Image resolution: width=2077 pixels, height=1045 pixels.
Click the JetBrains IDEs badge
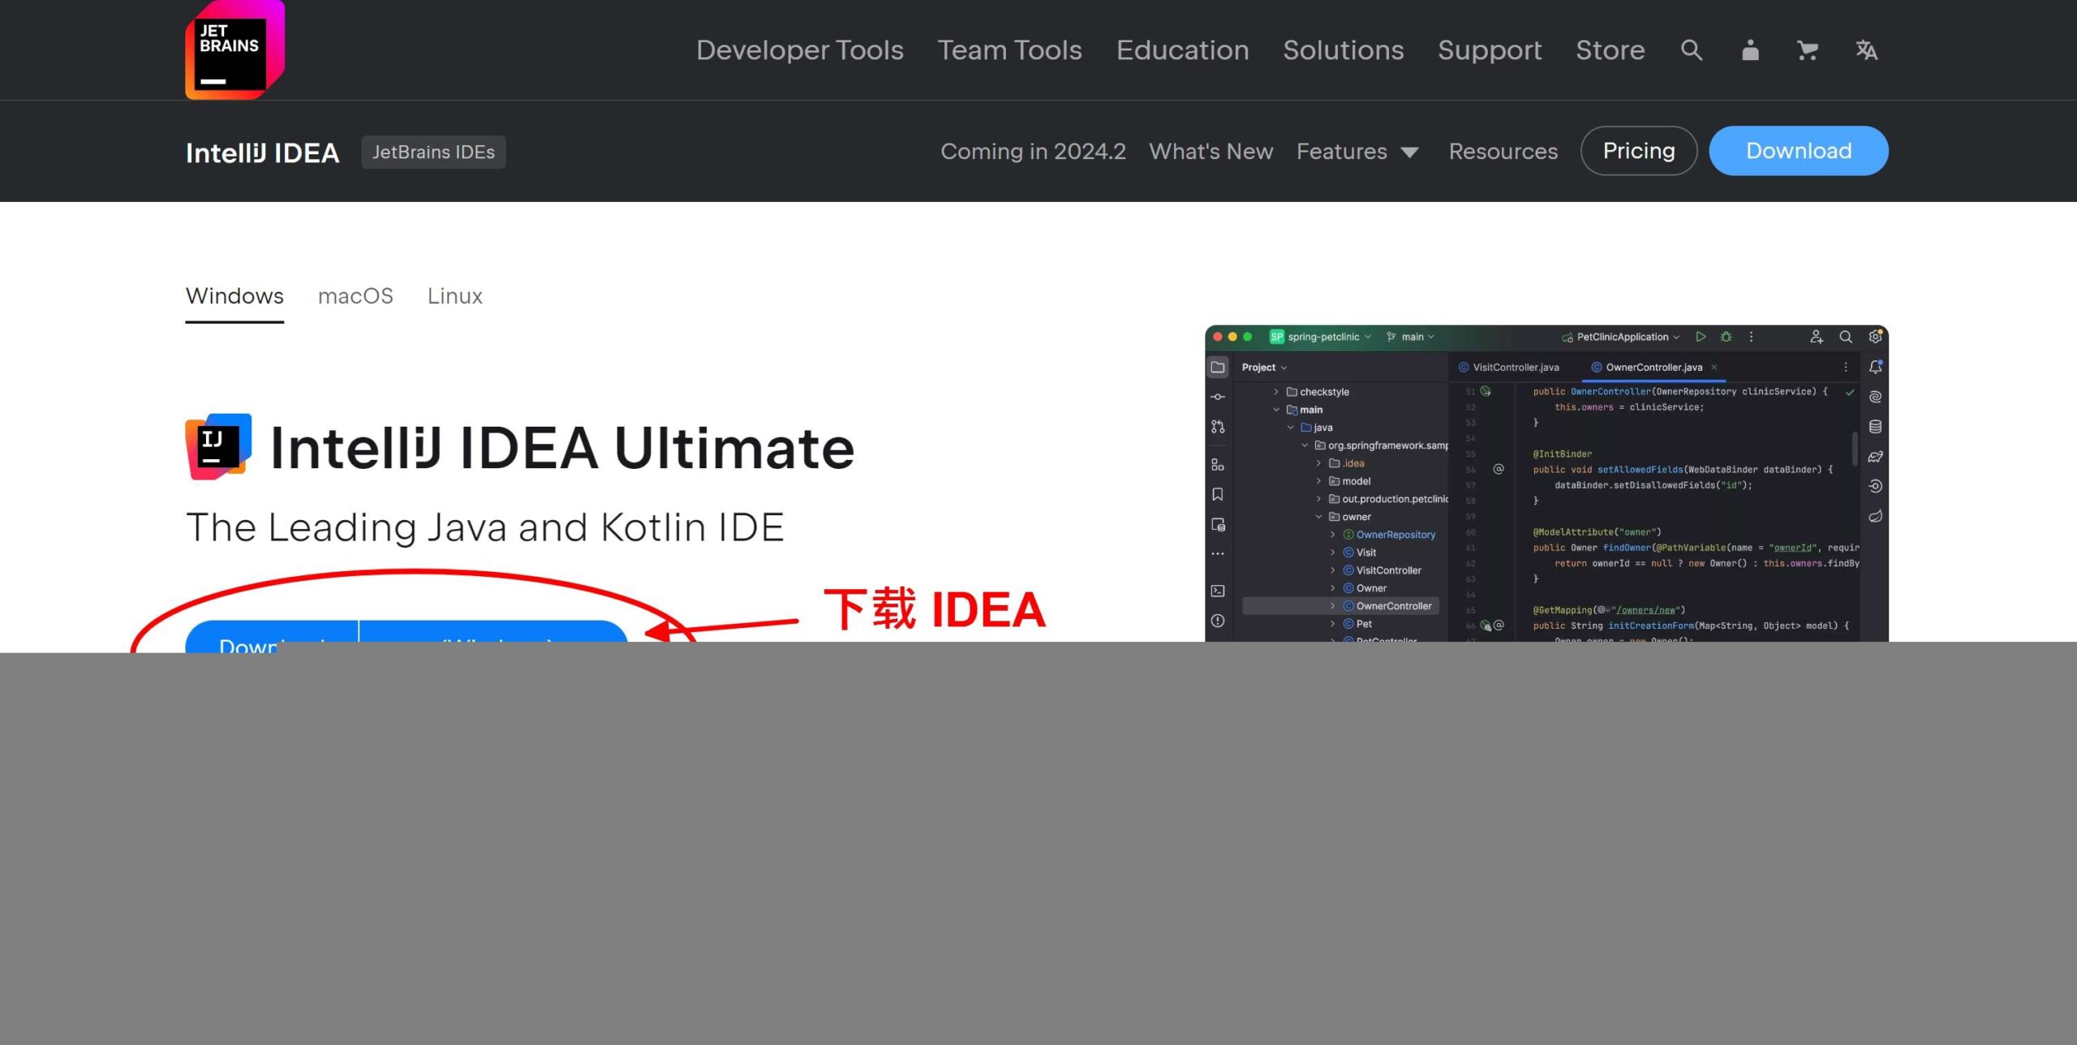pyautogui.click(x=433, y=152)
